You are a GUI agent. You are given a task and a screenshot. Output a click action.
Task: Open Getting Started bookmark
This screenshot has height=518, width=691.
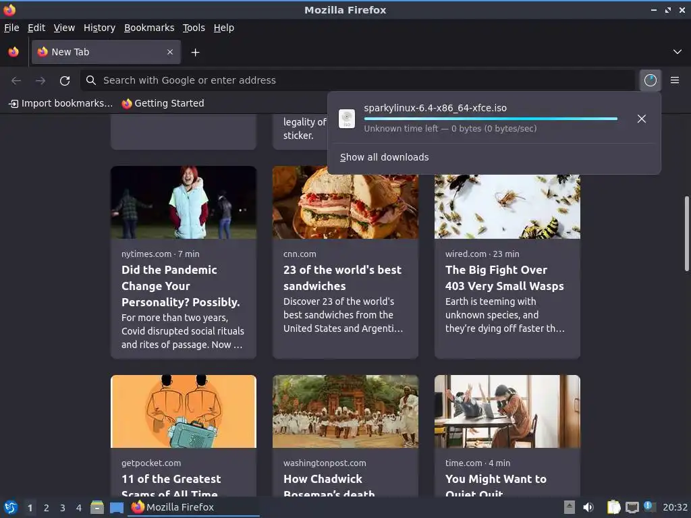(163, 103)
